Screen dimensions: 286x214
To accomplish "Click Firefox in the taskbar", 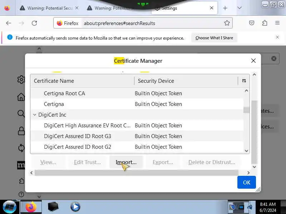I will tap(31, 207).
